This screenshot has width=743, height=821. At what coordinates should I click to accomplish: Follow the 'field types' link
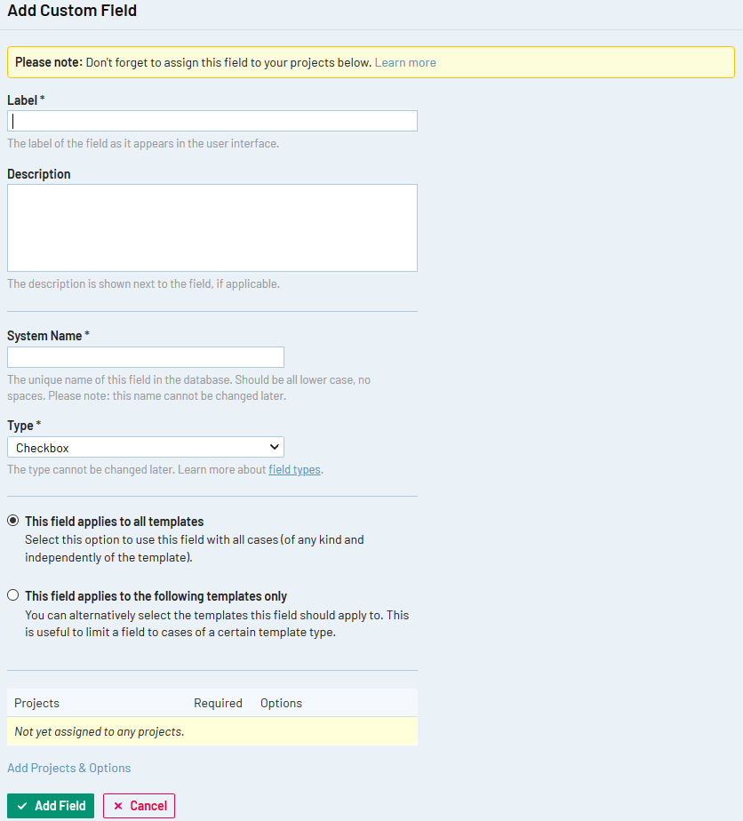(x=294, y=469)
